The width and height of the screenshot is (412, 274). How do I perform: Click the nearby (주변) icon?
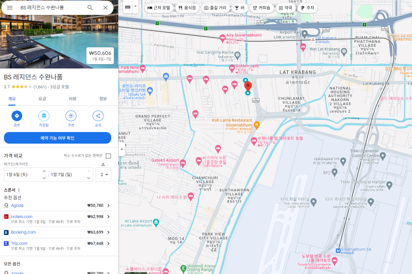click(71, 116)
